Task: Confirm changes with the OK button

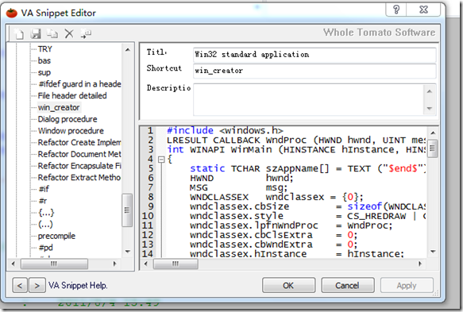Action: (x=288, y=286)
